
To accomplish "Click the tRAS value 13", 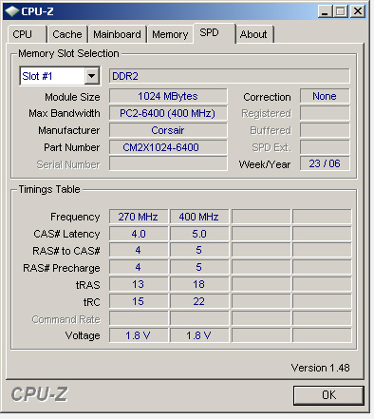I will coord(139,284).
